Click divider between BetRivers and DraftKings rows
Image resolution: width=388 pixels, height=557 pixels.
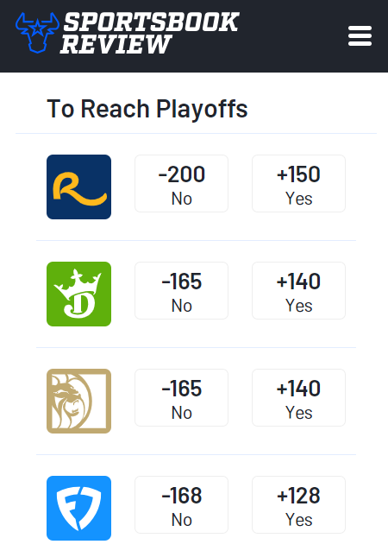click(196, 240)
